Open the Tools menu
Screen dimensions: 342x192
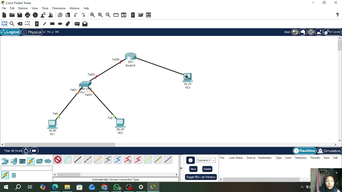45,8
